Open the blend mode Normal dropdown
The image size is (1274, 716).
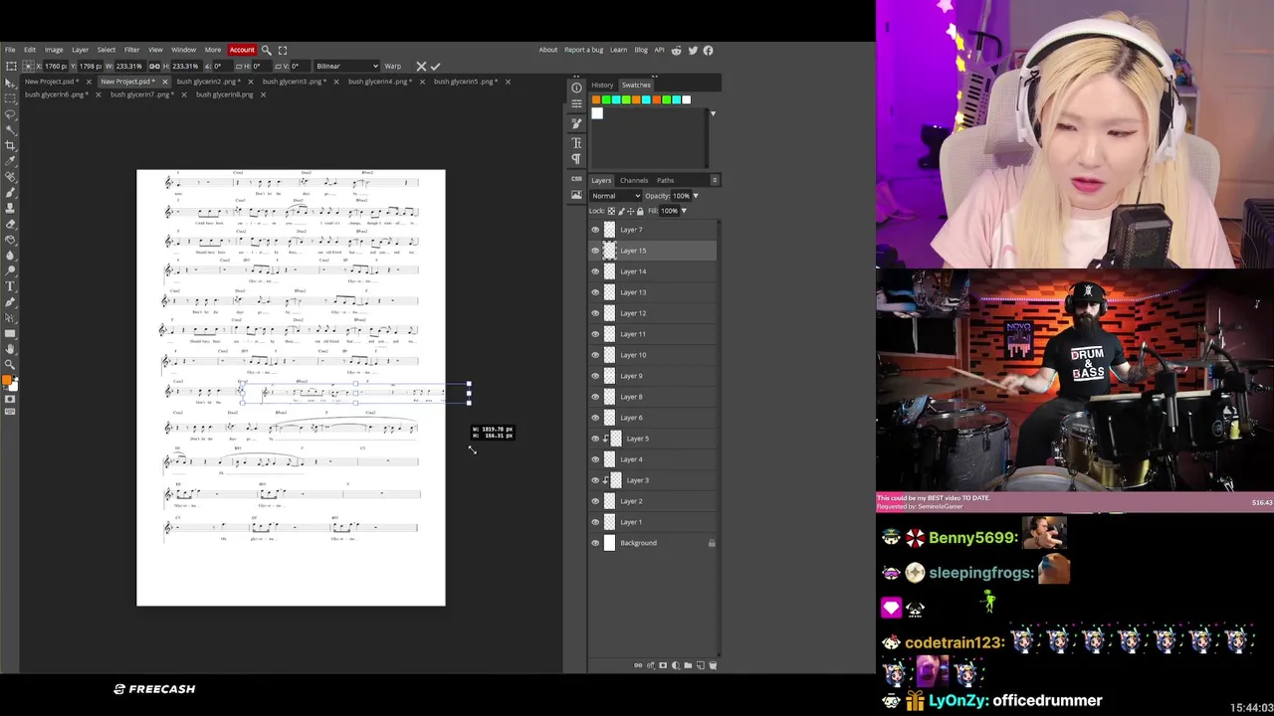tap(616, 196)
